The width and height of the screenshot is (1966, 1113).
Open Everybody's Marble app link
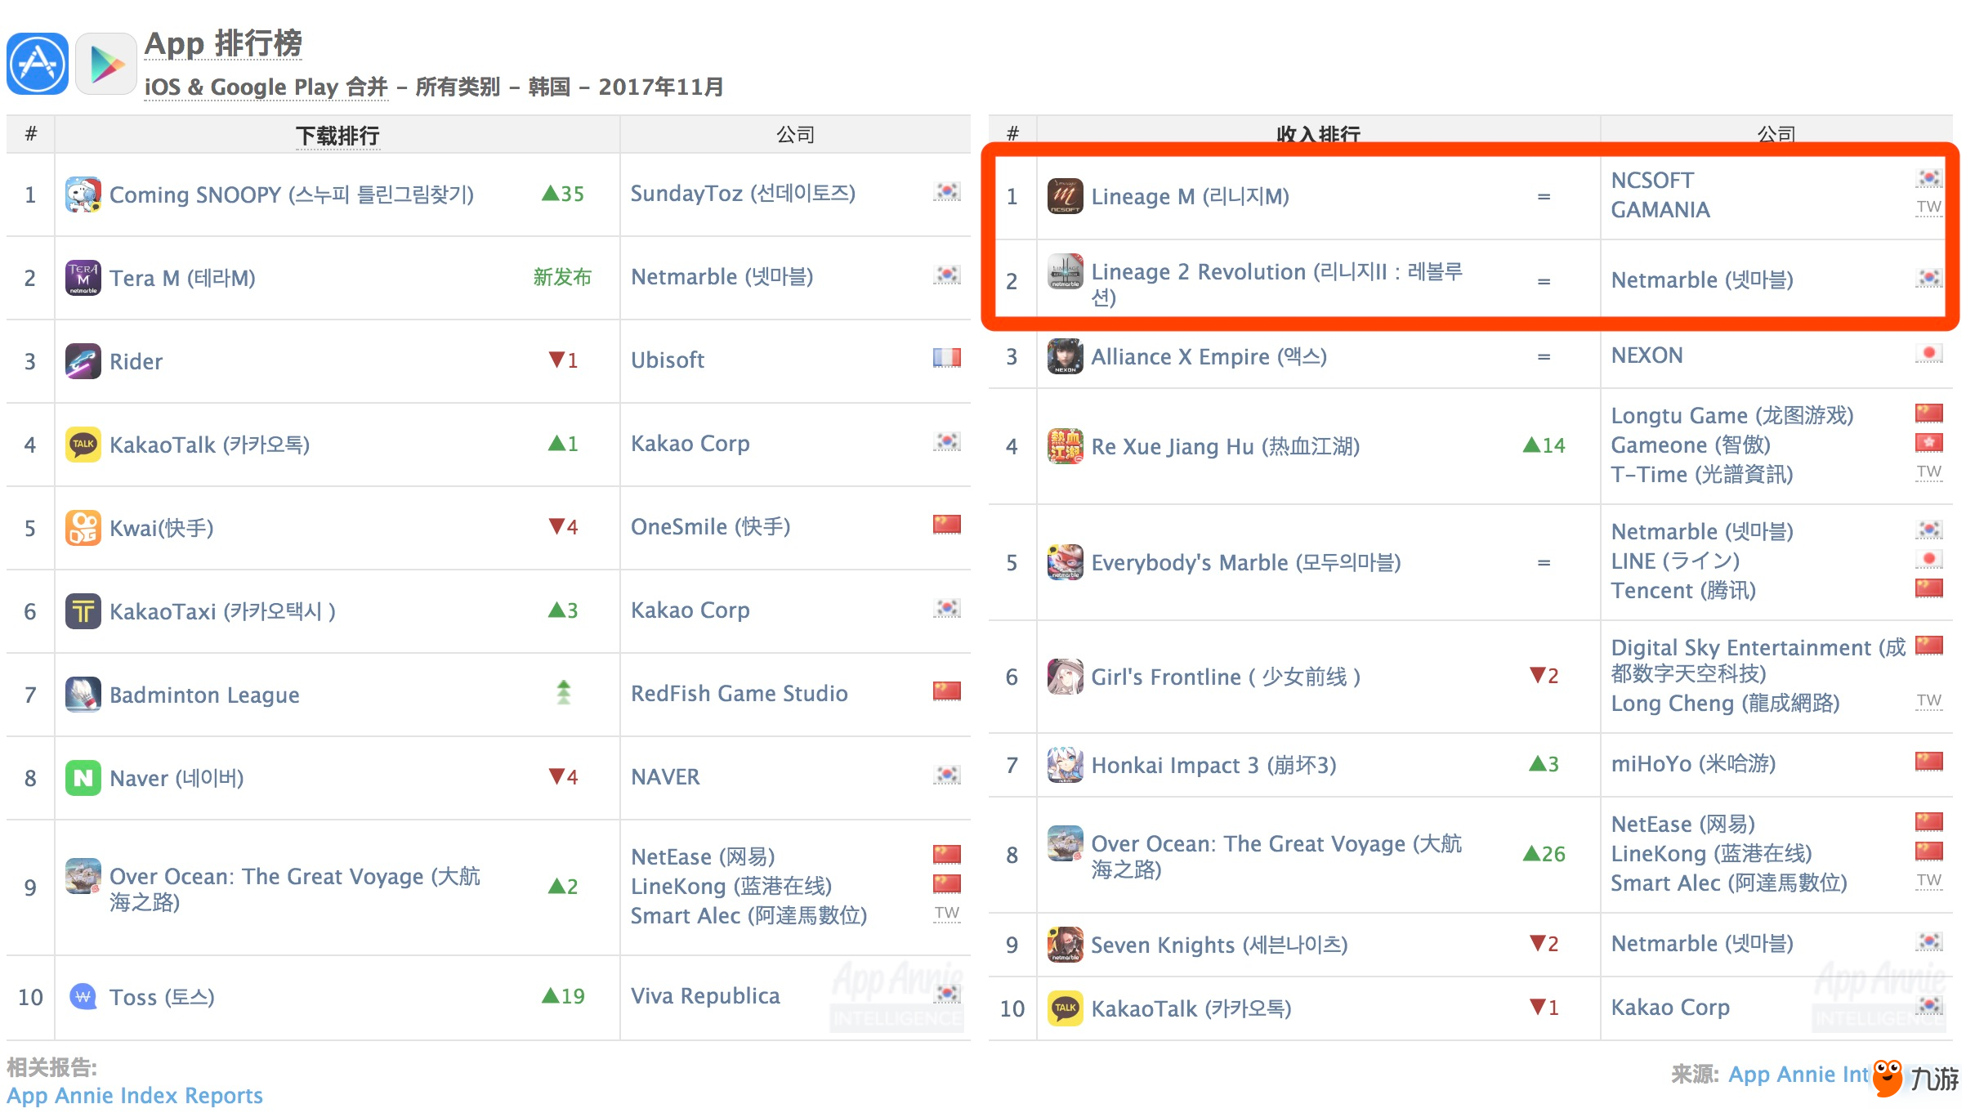coord(1245,562)
